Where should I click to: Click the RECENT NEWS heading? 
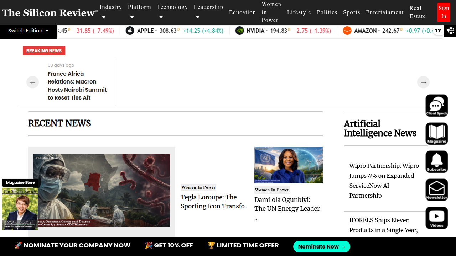point(59,123)
